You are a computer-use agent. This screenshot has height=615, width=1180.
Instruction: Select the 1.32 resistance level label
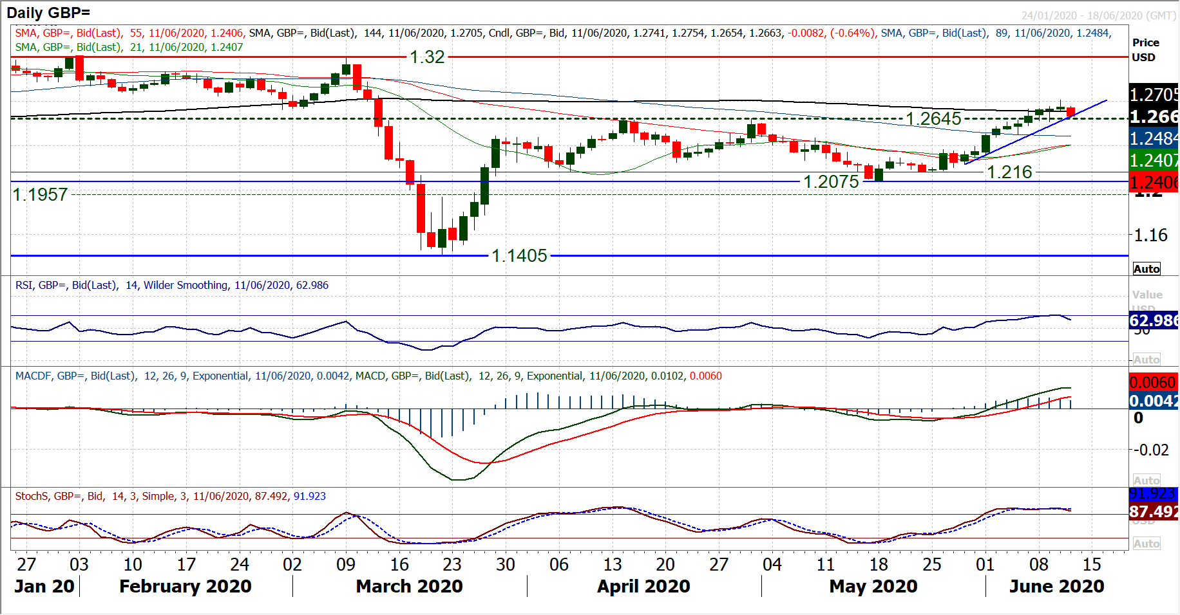coord(428,57)
